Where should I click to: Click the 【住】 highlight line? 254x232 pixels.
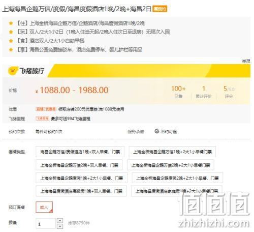tap(80, 23)
